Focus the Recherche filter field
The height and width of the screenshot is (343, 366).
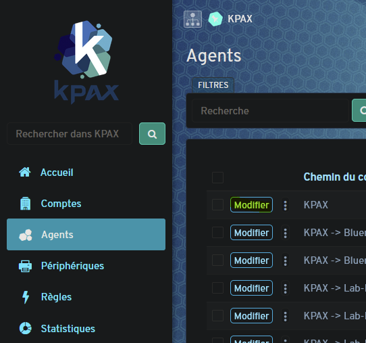(x=270, y=110)
